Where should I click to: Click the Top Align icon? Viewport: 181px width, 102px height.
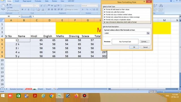[49, 6]
